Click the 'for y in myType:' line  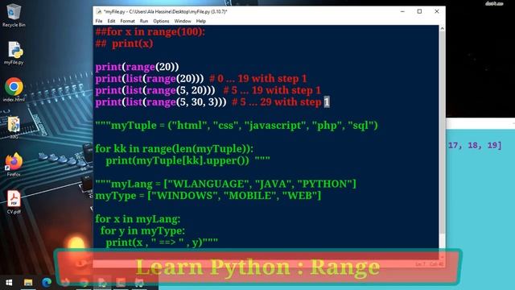pos(142,231)
